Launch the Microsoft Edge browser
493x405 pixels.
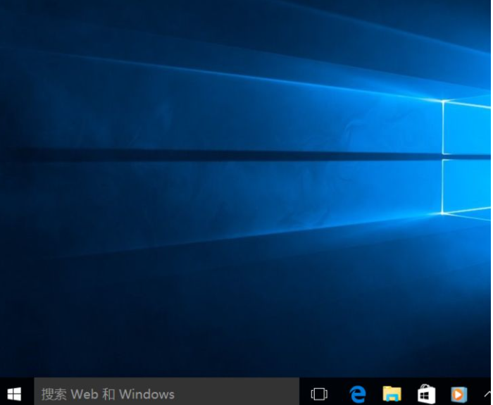tap(358, 394)
